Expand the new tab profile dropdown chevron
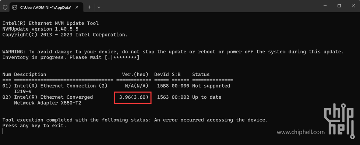Screen dimensions: 360x145 tap(99, 7)
